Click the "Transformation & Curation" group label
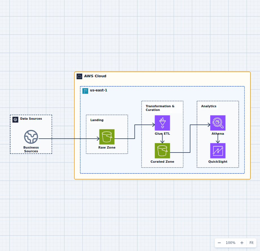This screenshot has height=251, width=260. click(x=160, y=108)
